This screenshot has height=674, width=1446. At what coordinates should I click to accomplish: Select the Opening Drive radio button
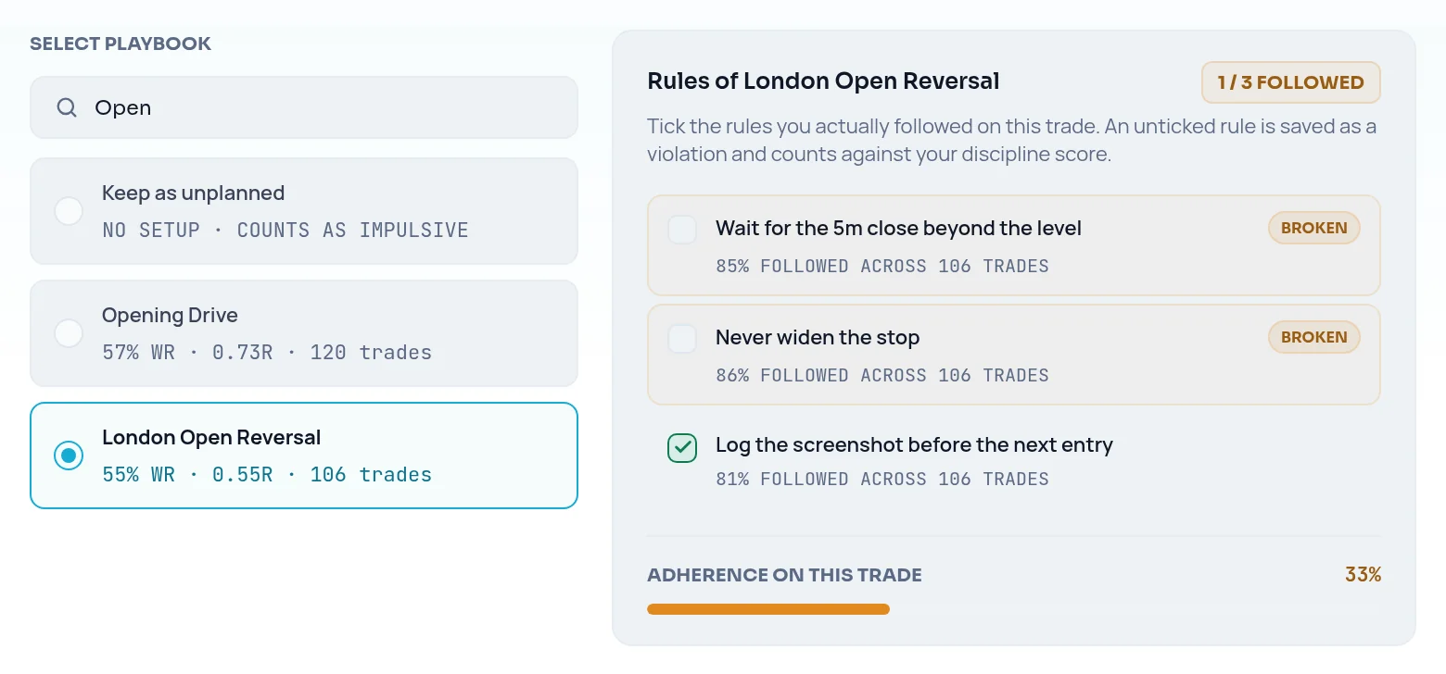click(69, 333)
